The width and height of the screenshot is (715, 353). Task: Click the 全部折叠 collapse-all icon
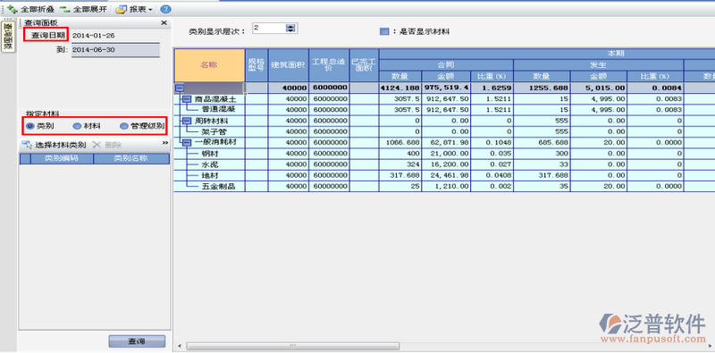tap(13, 9)
